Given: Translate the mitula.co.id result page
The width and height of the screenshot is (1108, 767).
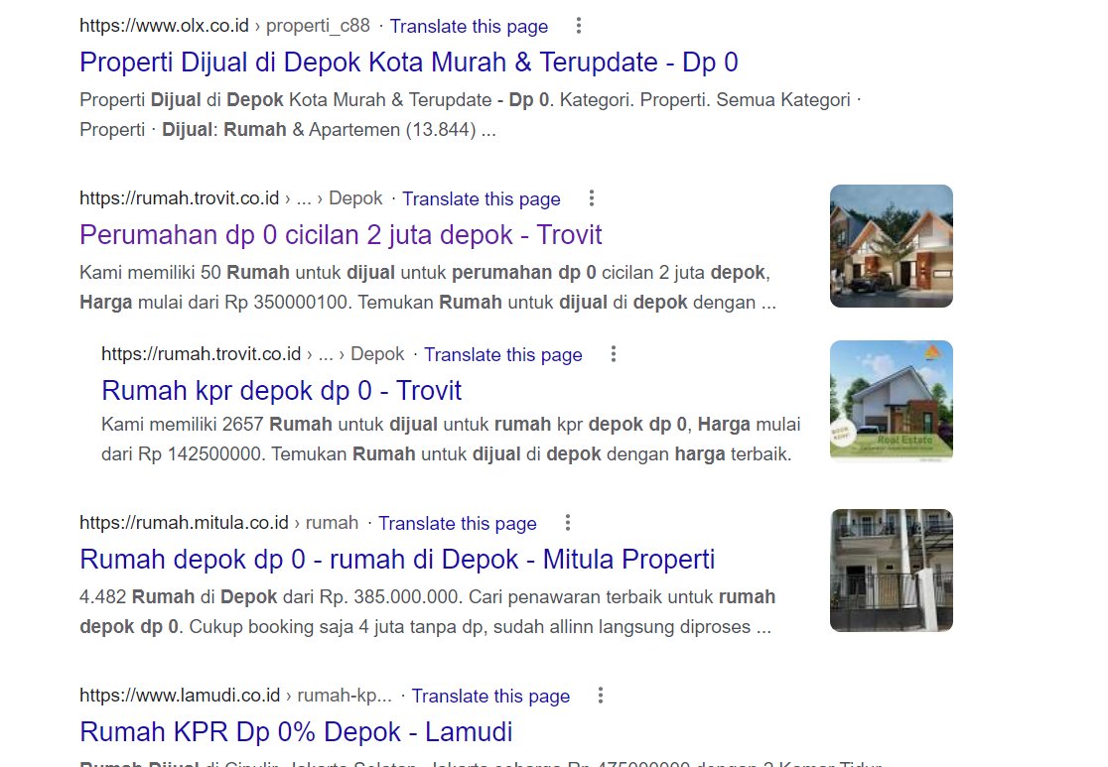Looking at the screenshot, I should tap(457, 523).
